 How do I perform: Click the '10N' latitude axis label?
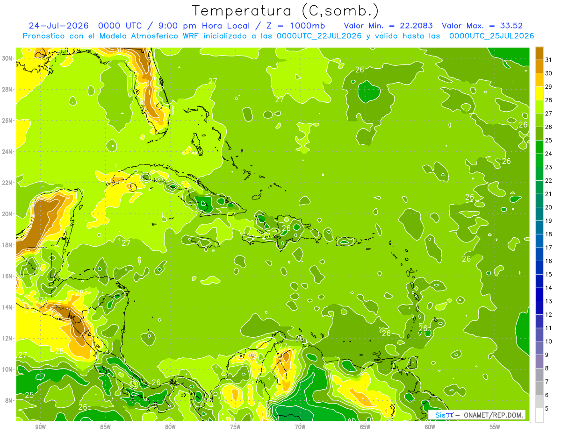(x=7, y=369)
